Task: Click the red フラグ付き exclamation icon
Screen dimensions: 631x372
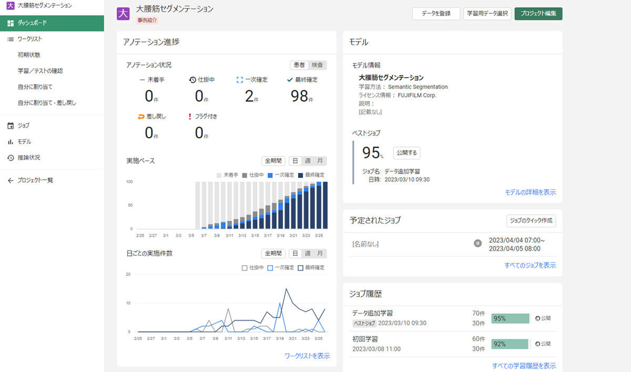Action: coord(190,117)
